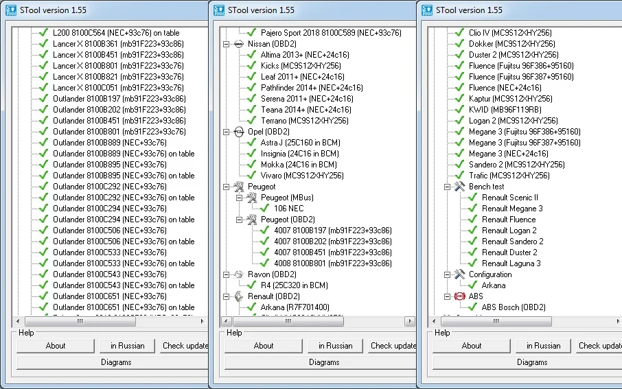Collapse the Renault (OBD2) tree node
Viewport: 622px width, 389px height.
coord(226,296)
